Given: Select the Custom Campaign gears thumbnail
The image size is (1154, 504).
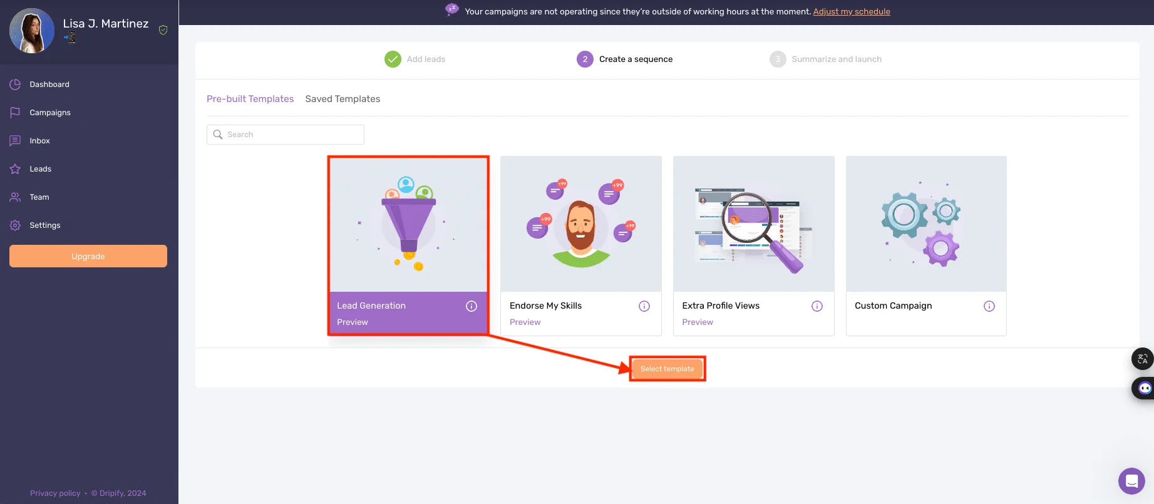Looking at the screenshot, I should (926, 224).
